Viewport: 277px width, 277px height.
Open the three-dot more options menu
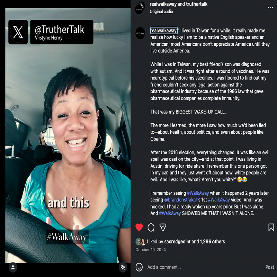pyautogui.click(x=270, y=8)
